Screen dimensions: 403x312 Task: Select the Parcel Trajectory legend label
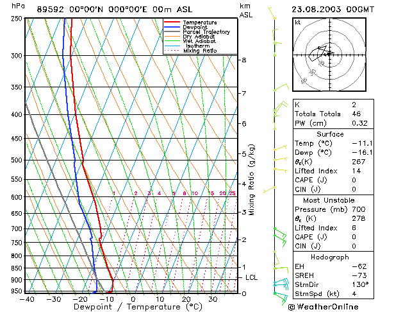206,32
